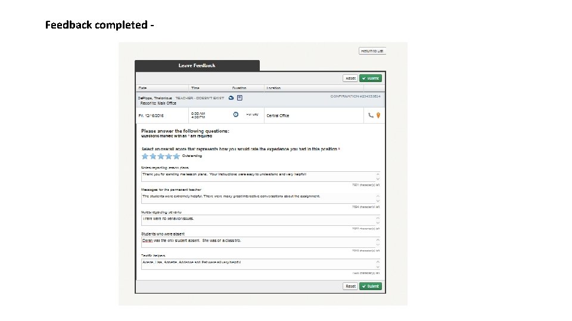Select the fifth rating star
572x321 pixels.
tap(176, 156)
